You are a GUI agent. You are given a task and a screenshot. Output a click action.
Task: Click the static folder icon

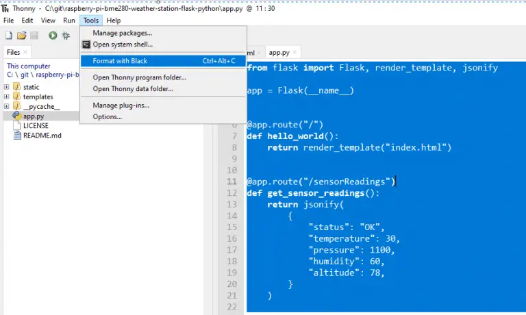[x=16, y=87]
